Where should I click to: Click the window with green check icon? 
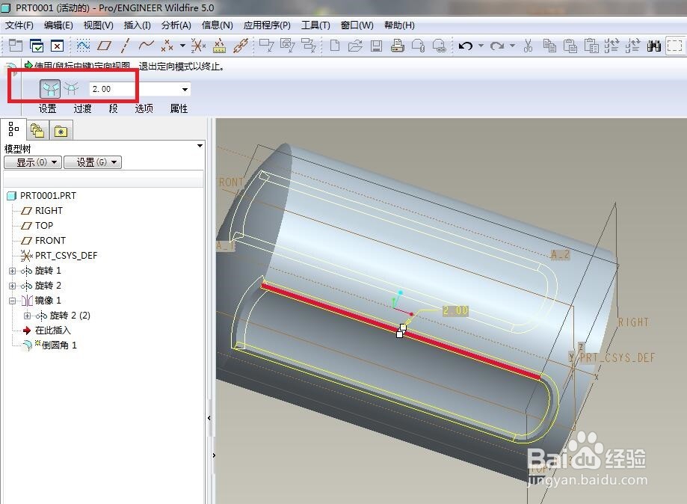(37, 45)
